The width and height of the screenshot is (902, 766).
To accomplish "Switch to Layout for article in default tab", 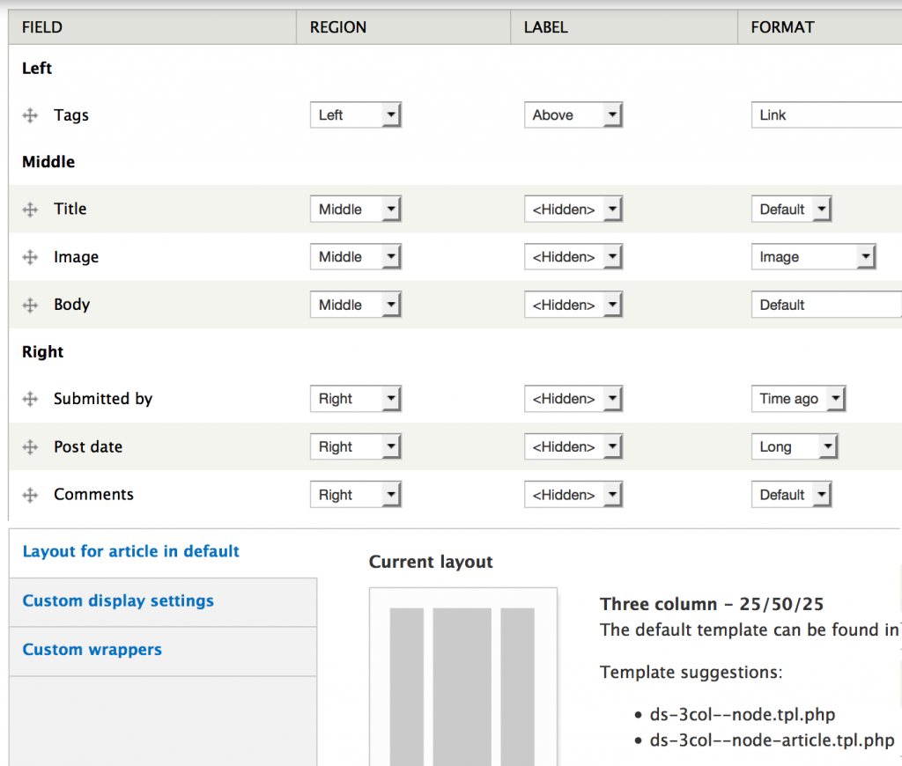I will point(131,552).
